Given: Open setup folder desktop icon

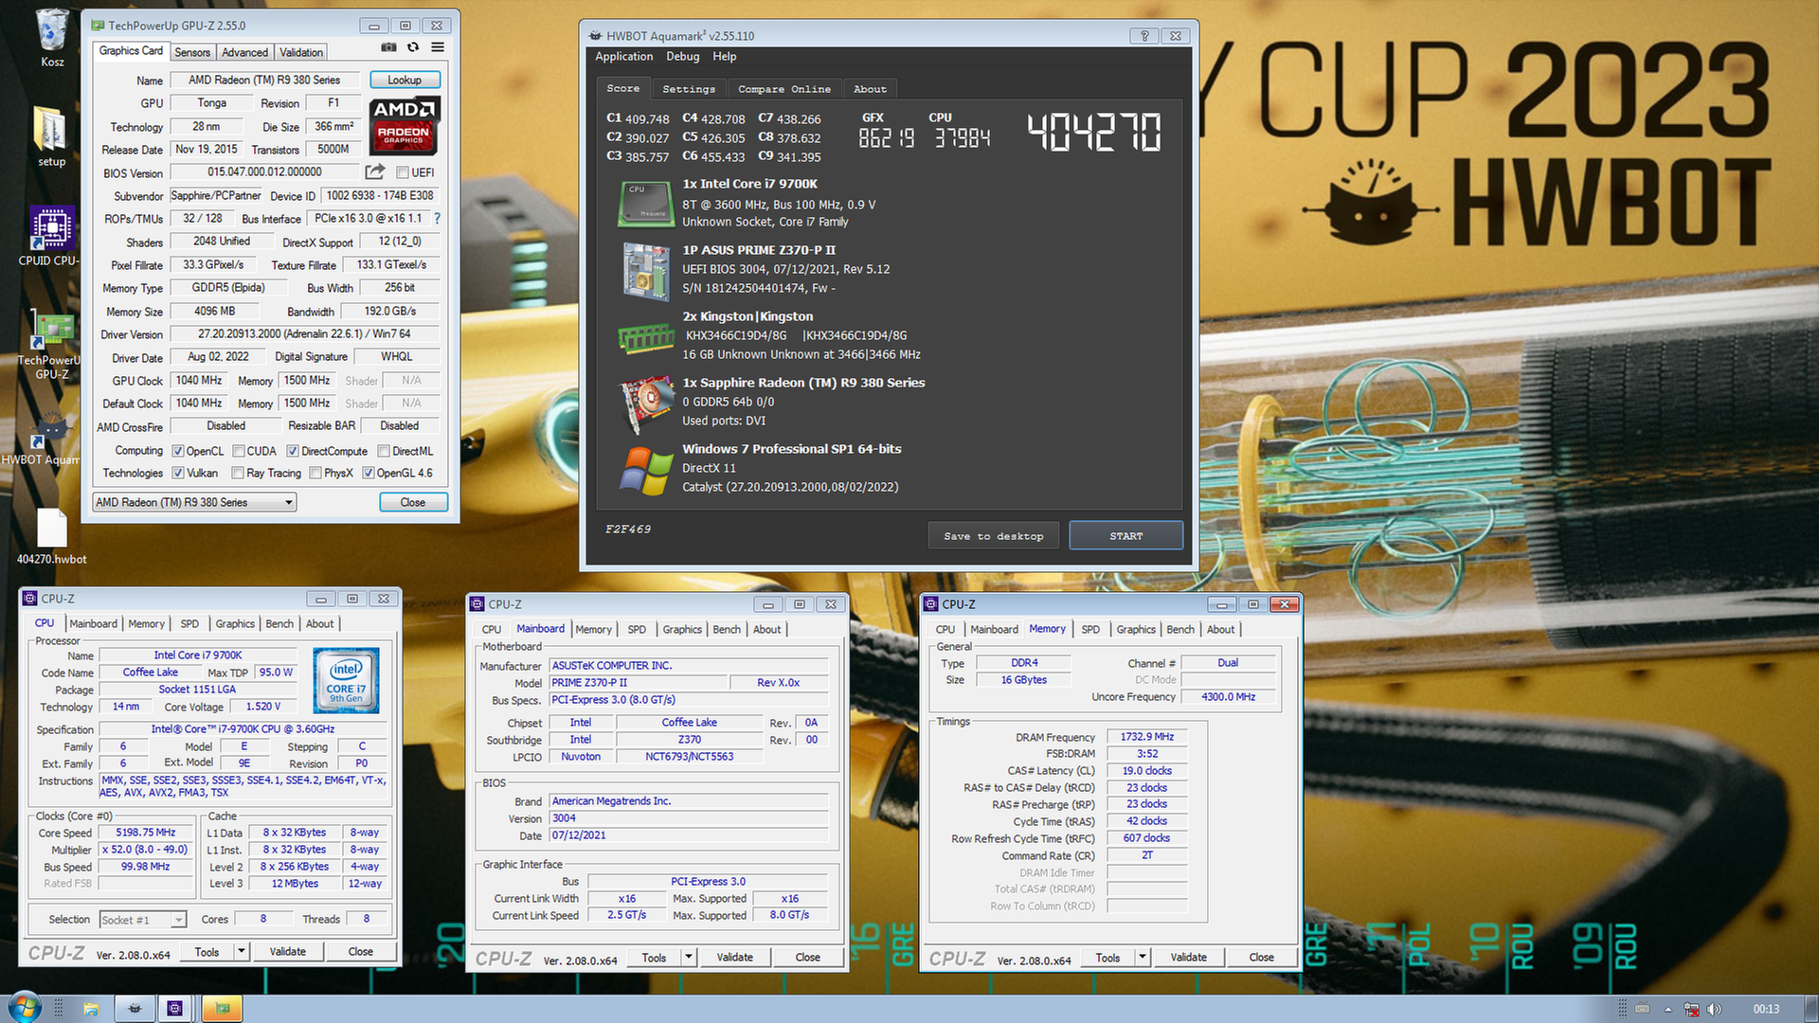Looking at the screenshot, I should pos(52,137).
